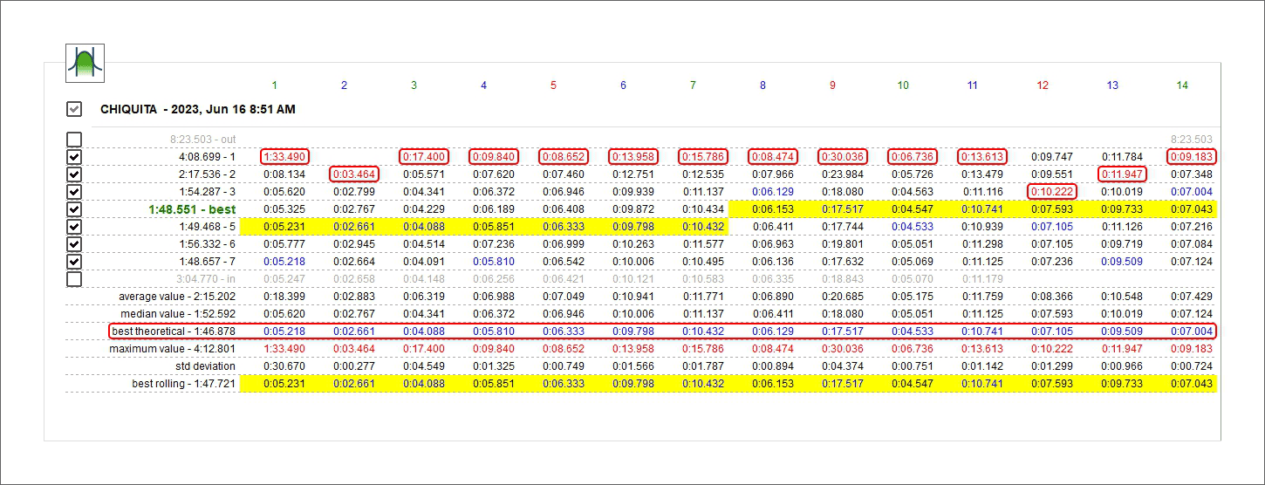Untick lap 2 checkbox at 2:17.536

click(75, 174)
